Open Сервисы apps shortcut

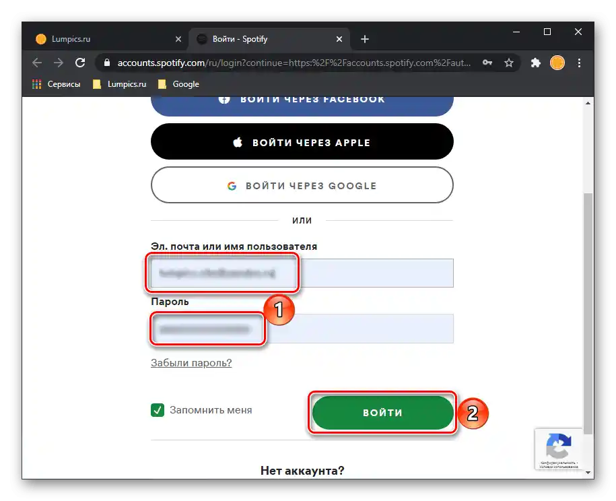[x=56, y=84]
